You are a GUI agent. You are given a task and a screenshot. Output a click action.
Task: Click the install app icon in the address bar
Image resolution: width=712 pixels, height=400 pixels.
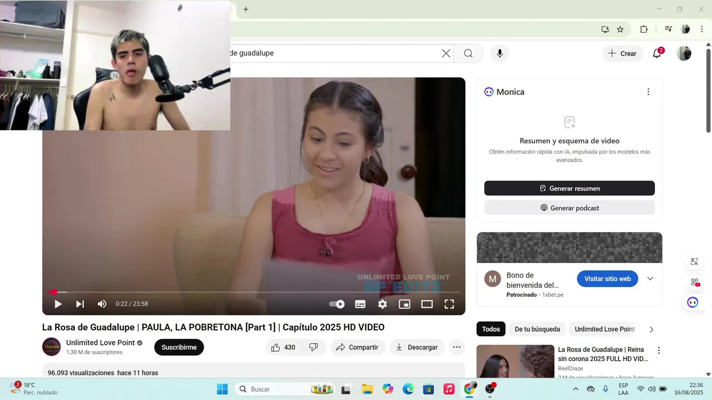(605, 29)
